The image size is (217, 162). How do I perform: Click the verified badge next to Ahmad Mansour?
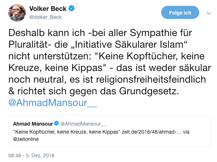pyautogui.click(x=57, y=123)
